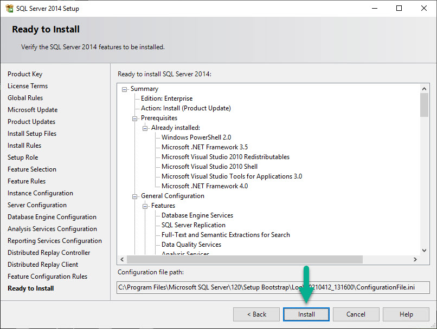Close the SQL Server 2014 Setup window

click(424, 8)
